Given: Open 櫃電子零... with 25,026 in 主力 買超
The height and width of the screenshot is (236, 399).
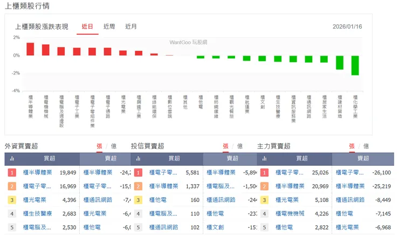Looking at the screenshot, I should click(290, 172).
